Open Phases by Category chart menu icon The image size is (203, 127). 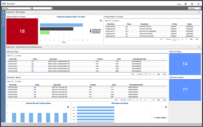click(x=101, y=21)
